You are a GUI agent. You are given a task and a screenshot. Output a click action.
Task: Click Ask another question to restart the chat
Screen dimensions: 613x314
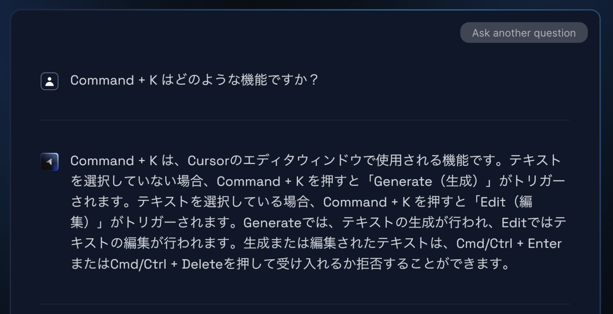point(524,33)
